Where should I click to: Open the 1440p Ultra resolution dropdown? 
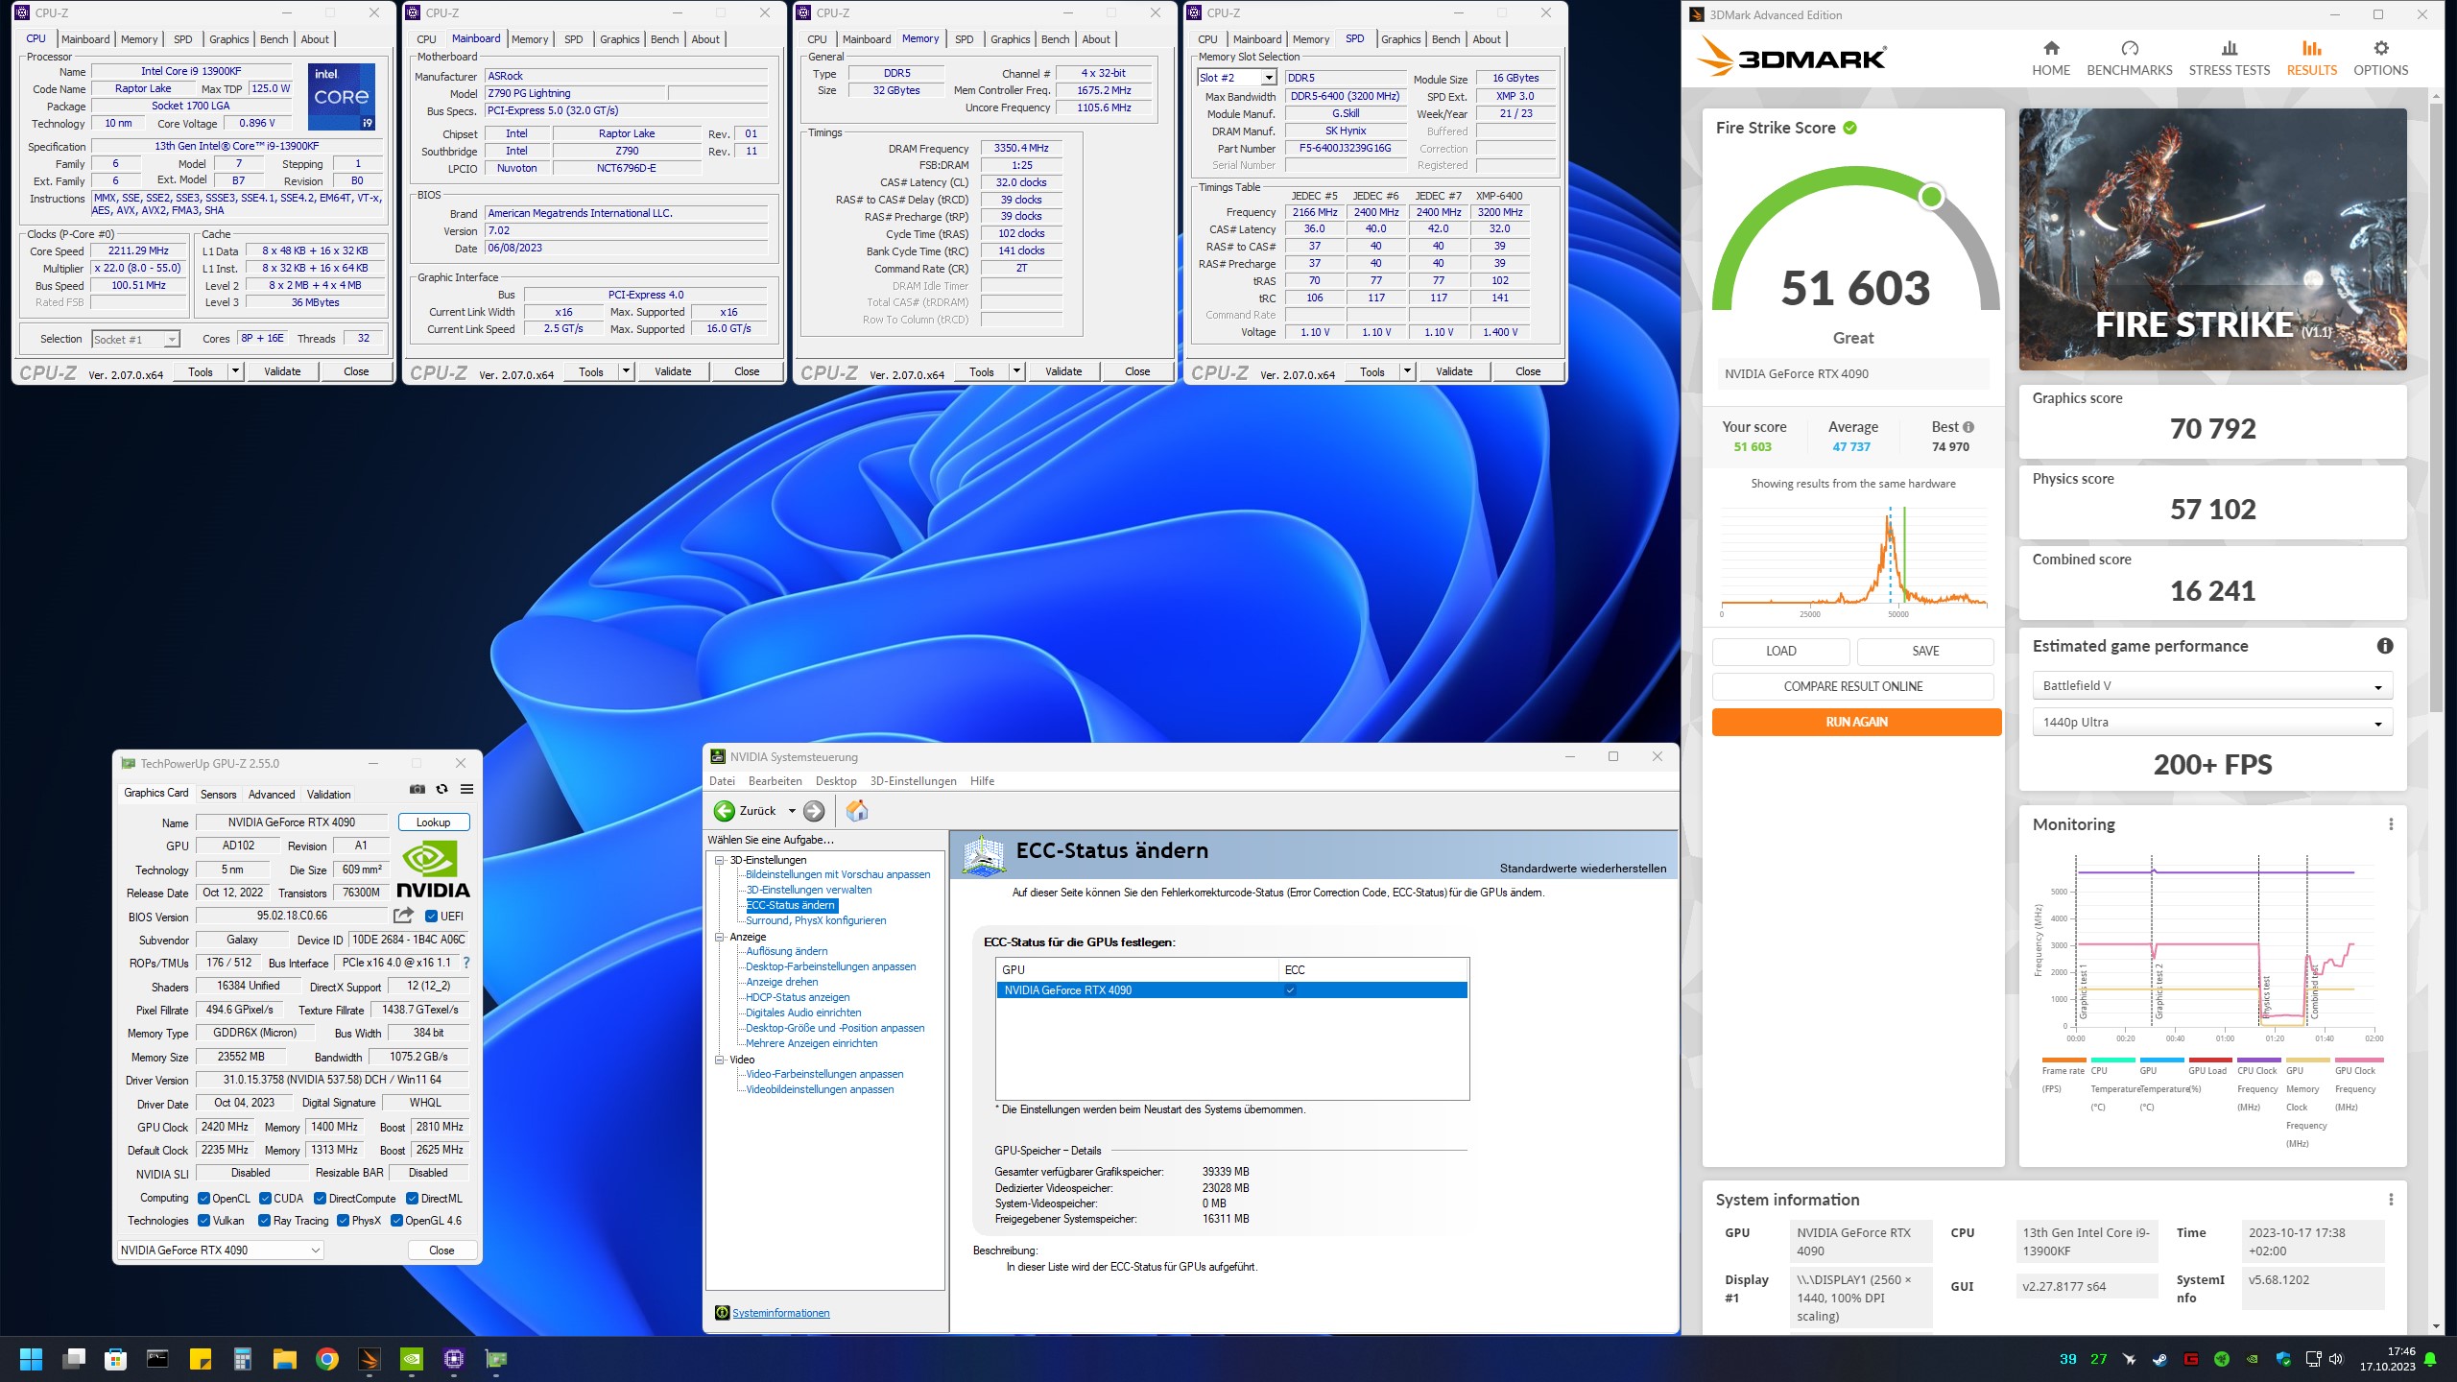point(2212,722)
